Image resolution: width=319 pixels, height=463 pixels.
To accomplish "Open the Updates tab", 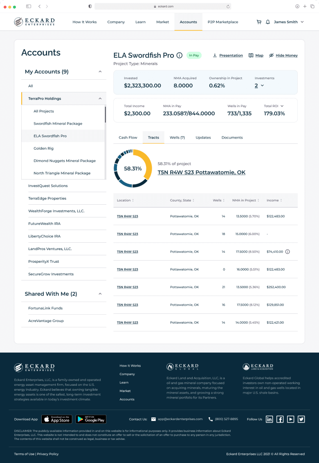I will tap(203, 138).
